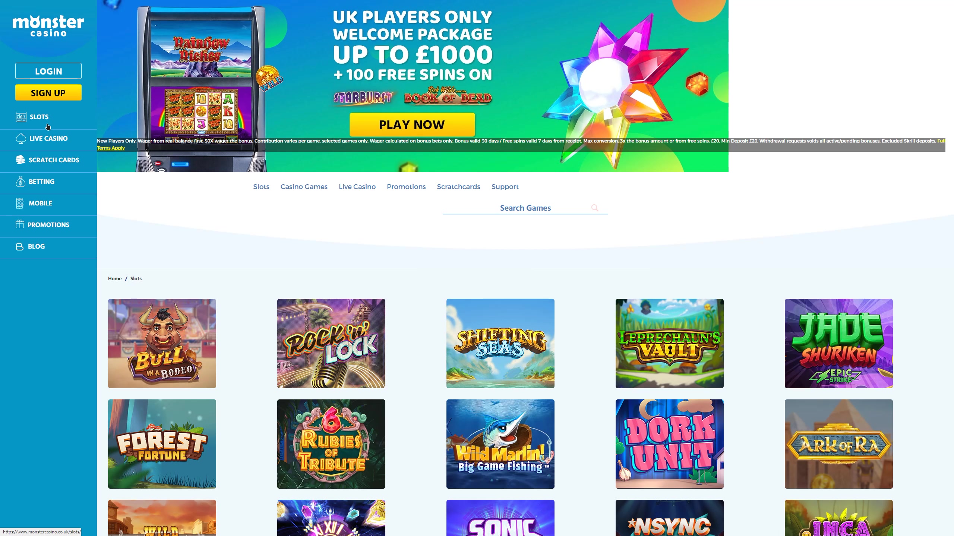This screenshot has height=536, width=954.
Task: Click the PLAY NOW banner button
Action: [412, 125]
